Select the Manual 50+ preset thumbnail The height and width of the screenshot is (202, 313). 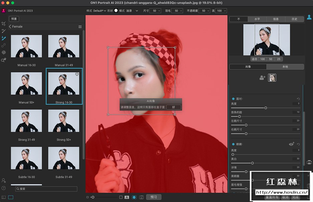(x=26, y=83)
